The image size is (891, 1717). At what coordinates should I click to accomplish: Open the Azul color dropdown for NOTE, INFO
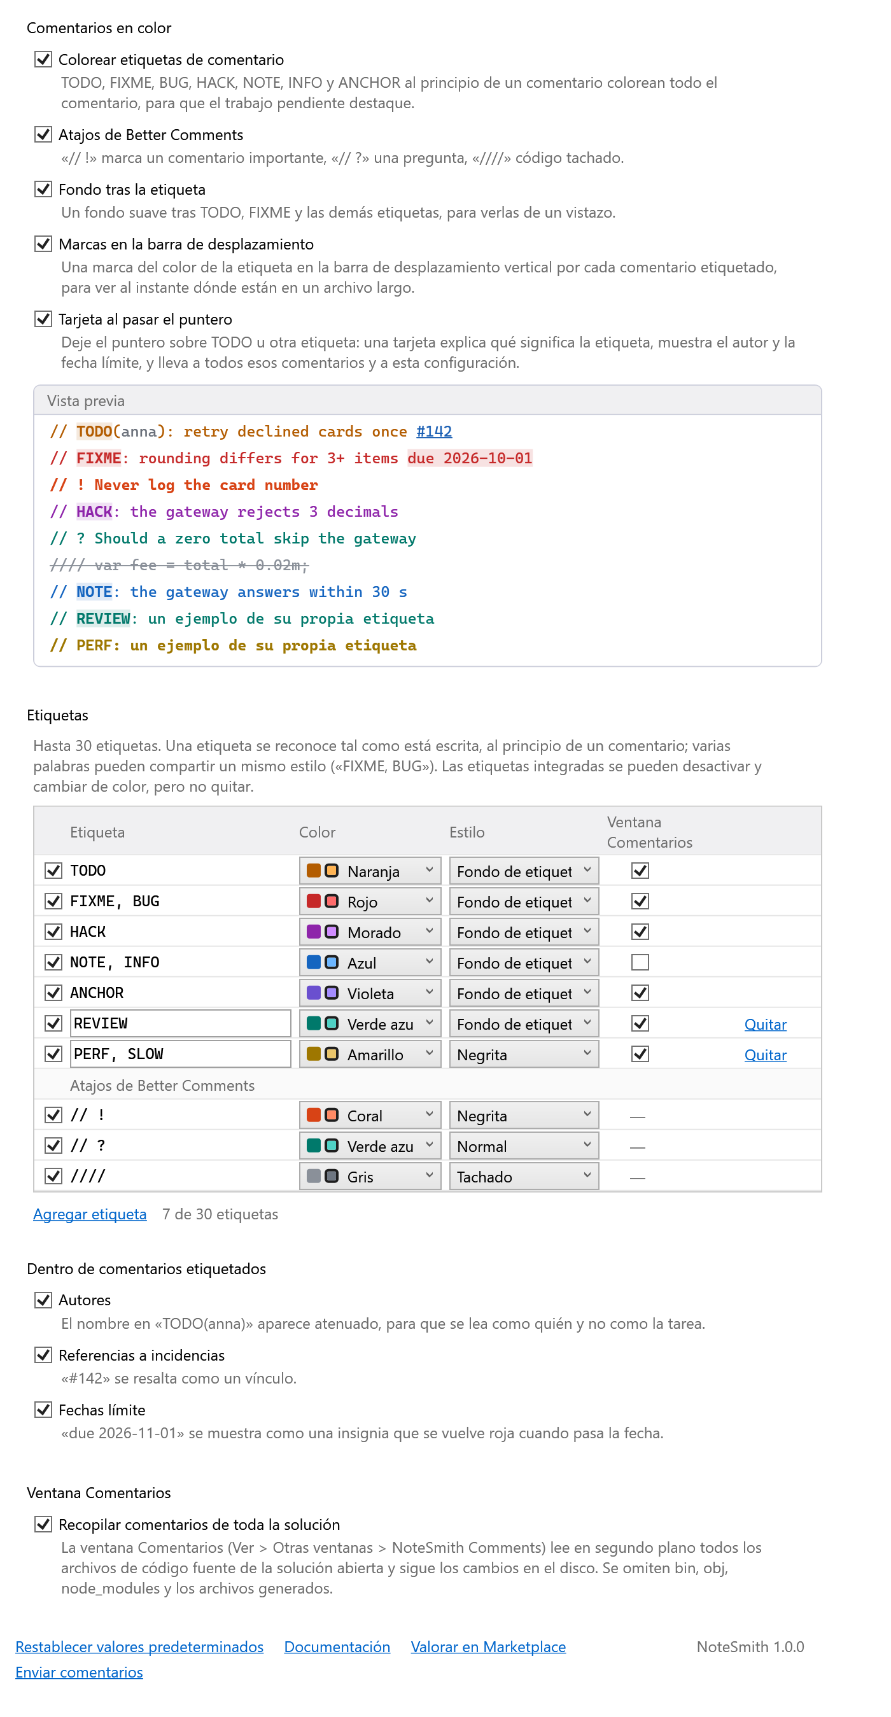370,963
